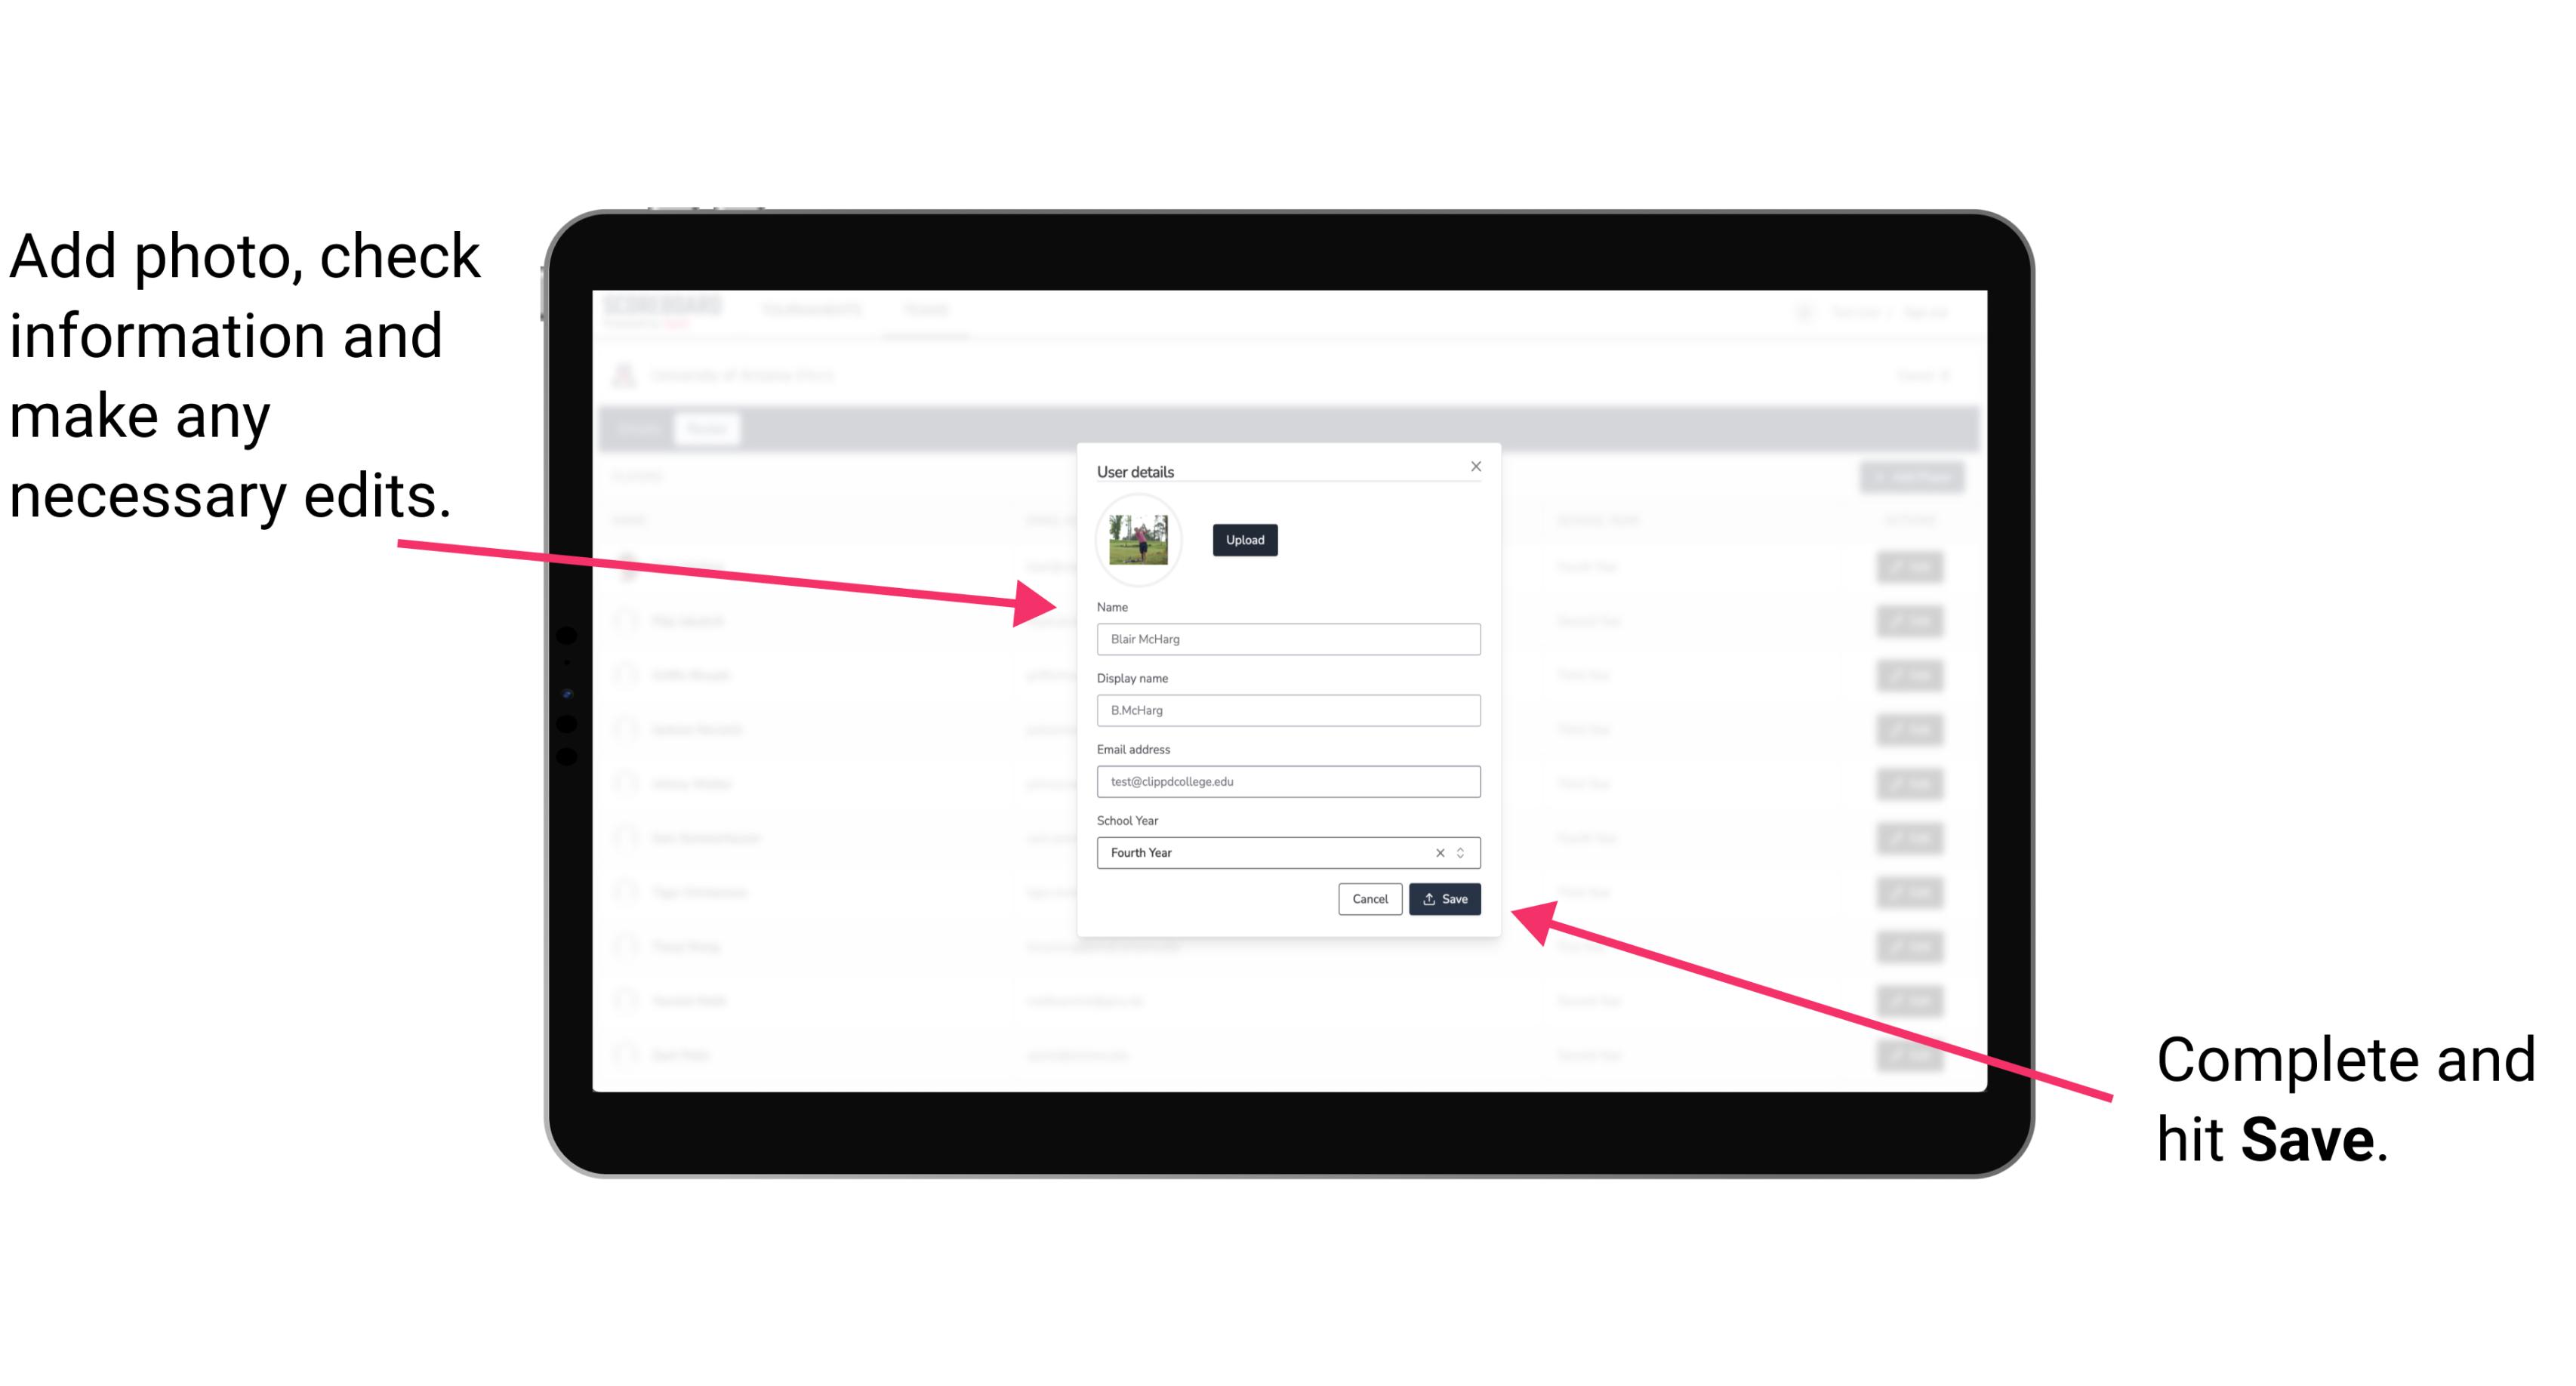Screen dimensions: 2576x1386
Task: Click the Display name input field
Action: (x=1286, y=710)
